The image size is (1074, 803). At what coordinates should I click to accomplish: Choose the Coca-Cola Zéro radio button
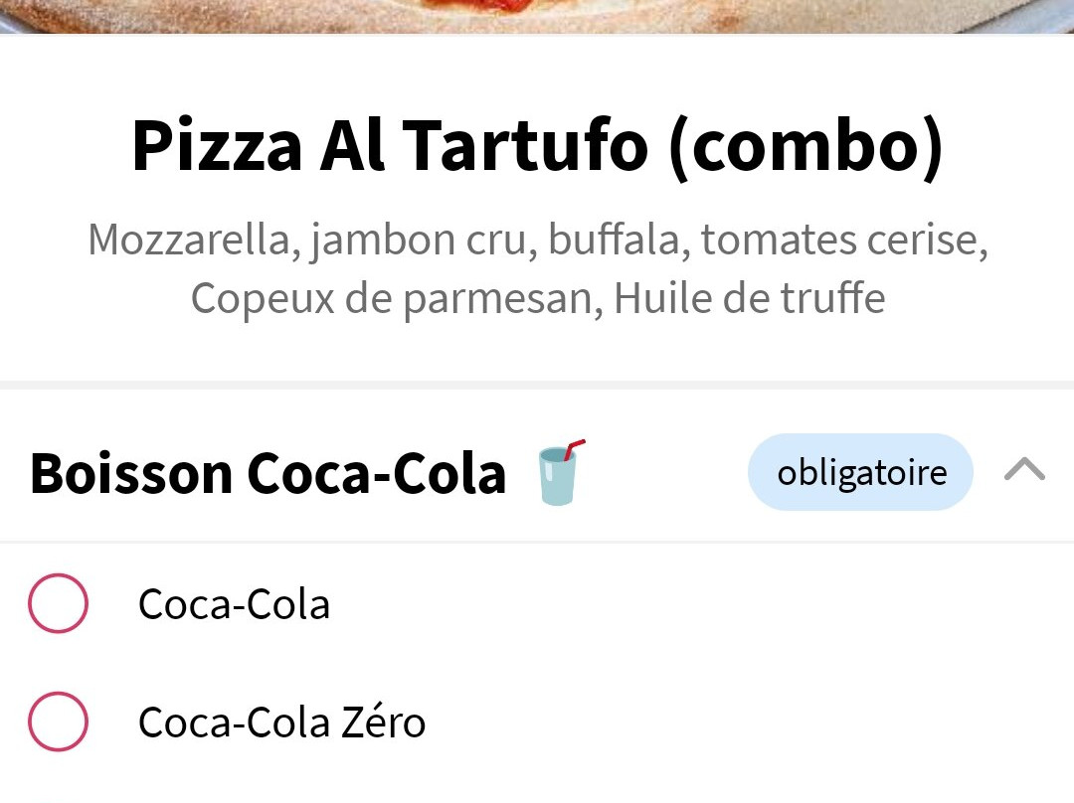[58, 722]
